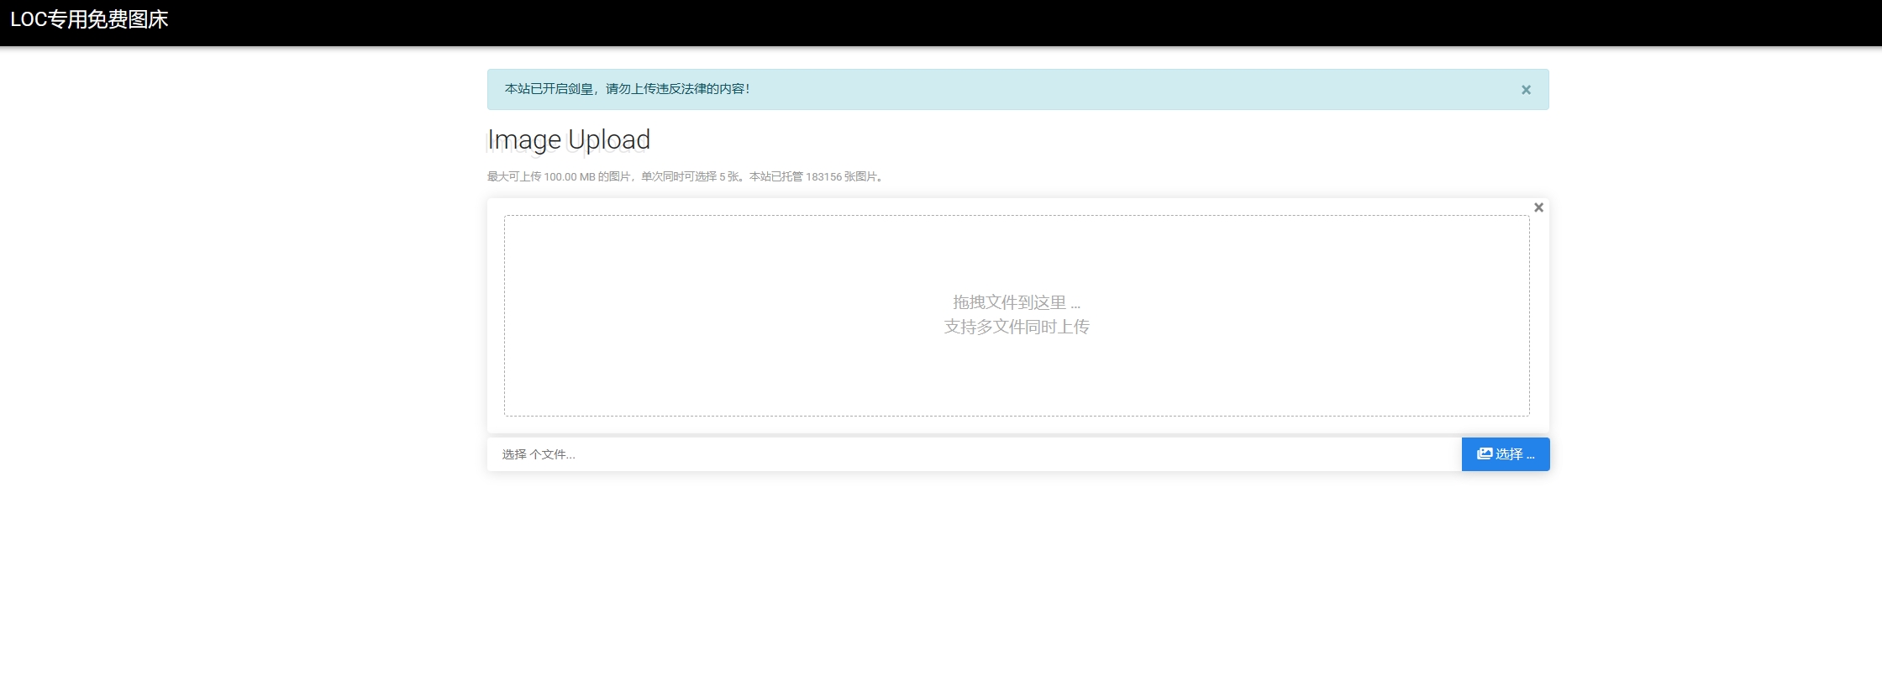Click the 请勿上传违反法律的内容 warning phrase
Screen dimensions: 1882x676
pyautogui.click(x=677, y=89)
